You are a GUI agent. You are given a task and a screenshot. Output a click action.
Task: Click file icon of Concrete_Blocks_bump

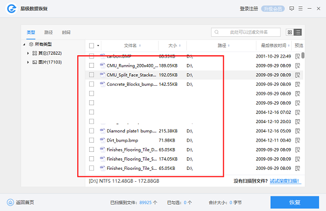(x=102, y=84)
